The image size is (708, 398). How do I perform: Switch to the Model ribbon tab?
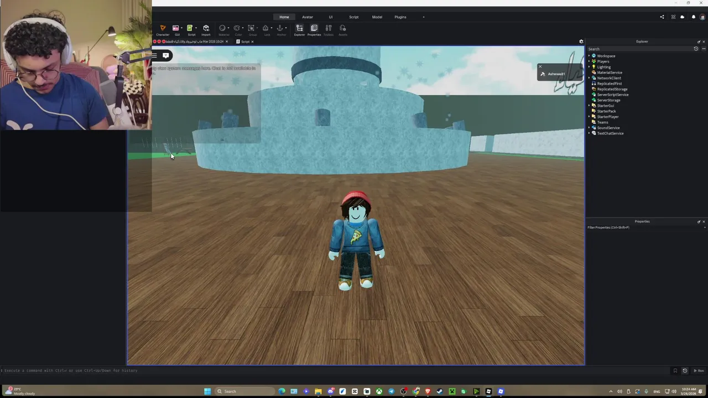point(377,17)
